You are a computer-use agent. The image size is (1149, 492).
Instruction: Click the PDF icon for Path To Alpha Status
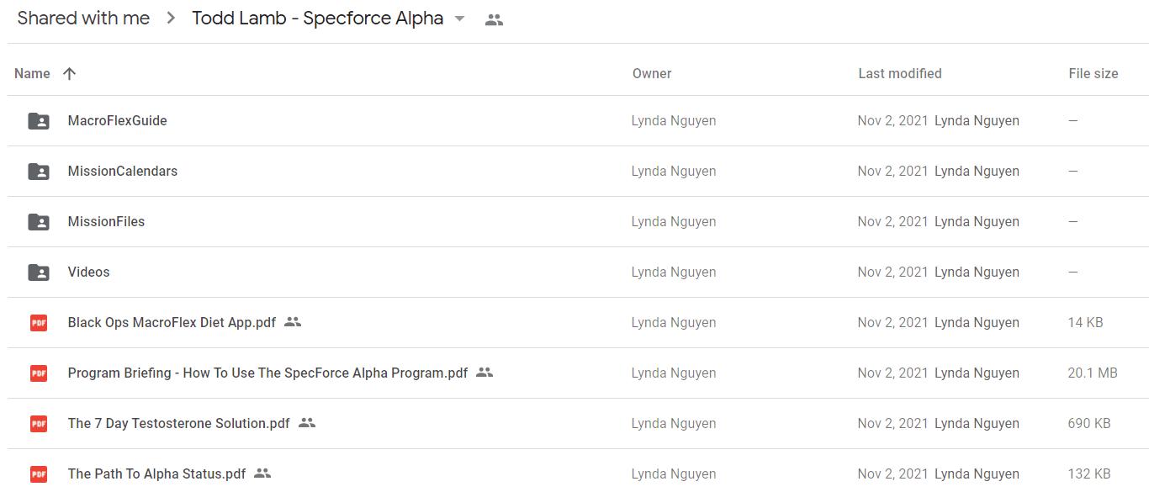pyautogui.click(x=39, y=473)
